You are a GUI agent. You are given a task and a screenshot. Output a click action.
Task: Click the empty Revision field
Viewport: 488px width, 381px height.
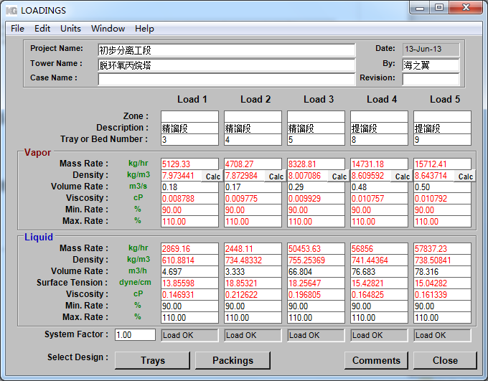tap(431, 79)
